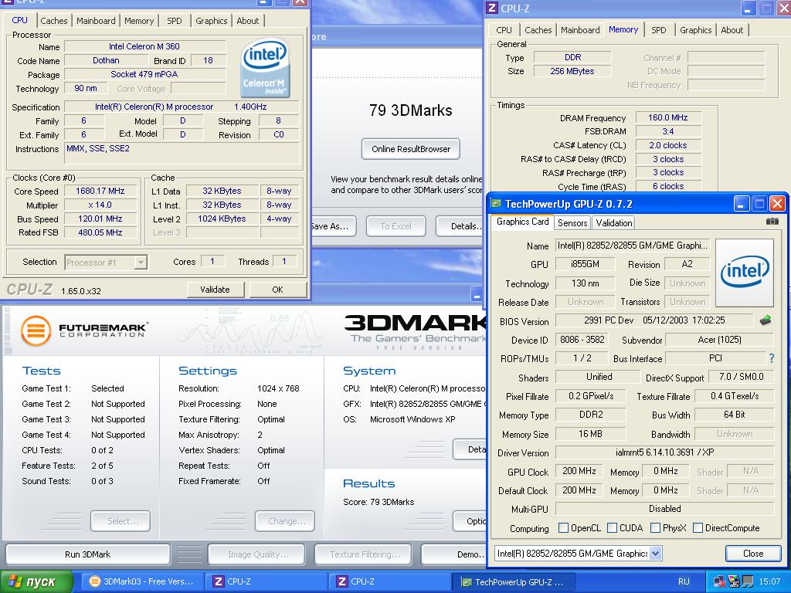Click the RU language indicator in tray
This screenshot has height=593, width=791.
(684, 581)
